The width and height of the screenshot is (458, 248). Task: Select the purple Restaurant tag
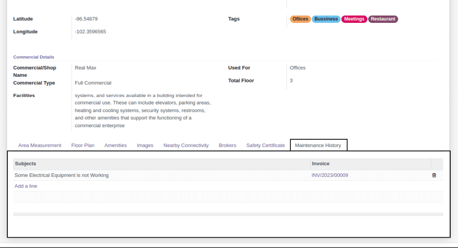pyautogui.click(x=383, y=19)
